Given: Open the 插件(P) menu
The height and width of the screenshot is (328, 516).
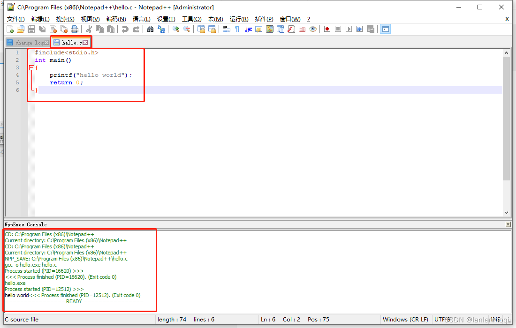Looking at the screenshot, I should coord(264,19).
